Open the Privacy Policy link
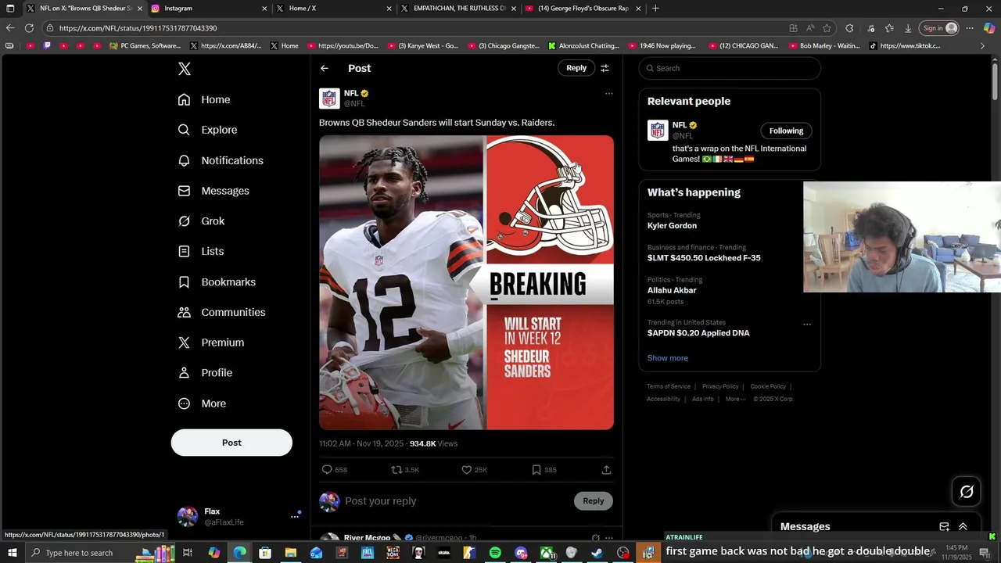The height and width of the screenshot is (563, 1001). [720, 386]
